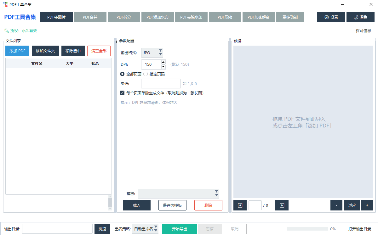The width and height of the screenshot is (378, 235).
Task: Click the 页码 input field
Action: click(161, 83)
